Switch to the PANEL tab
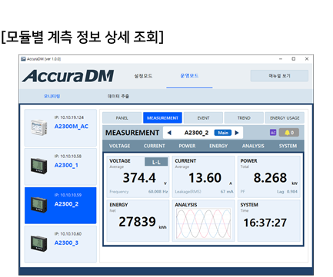333x277 pixels. pos(122,118)
